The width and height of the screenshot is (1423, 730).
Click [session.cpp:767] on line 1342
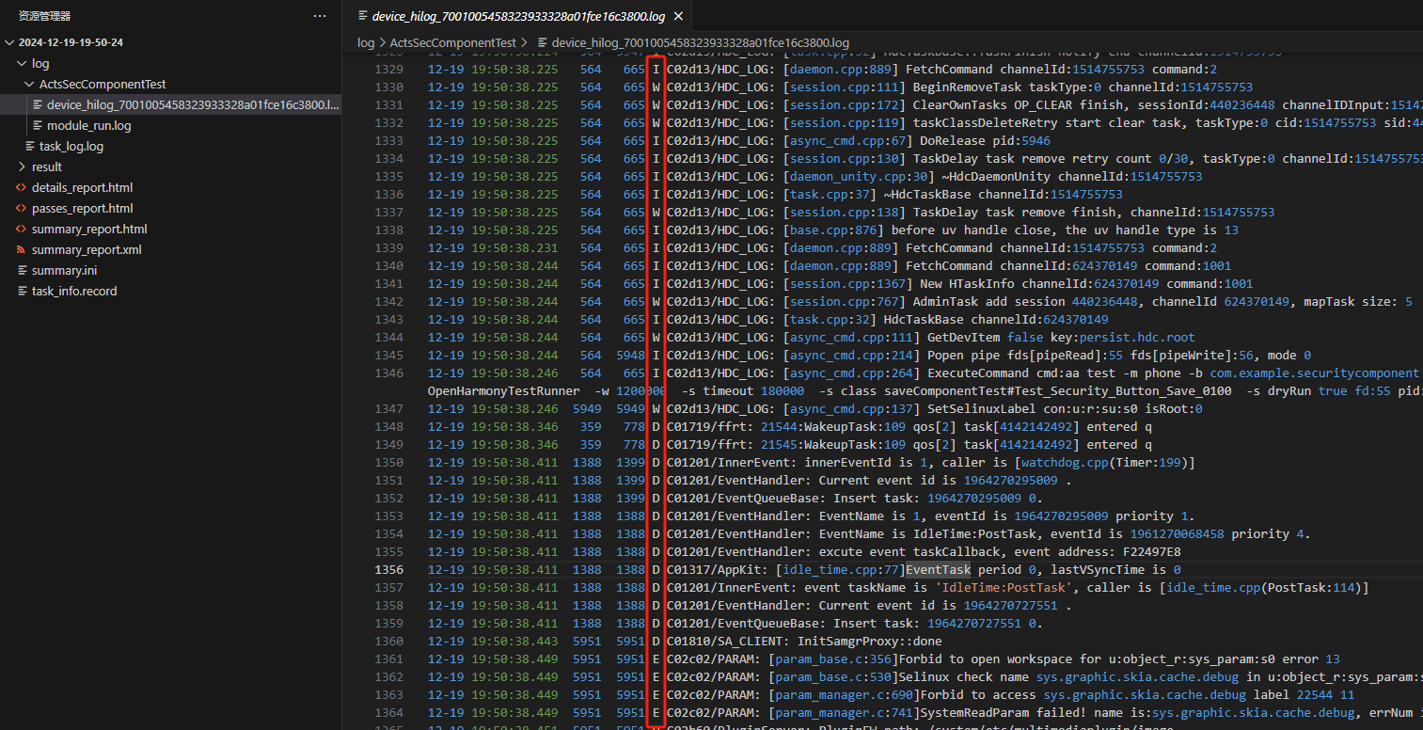coord(844,302)
